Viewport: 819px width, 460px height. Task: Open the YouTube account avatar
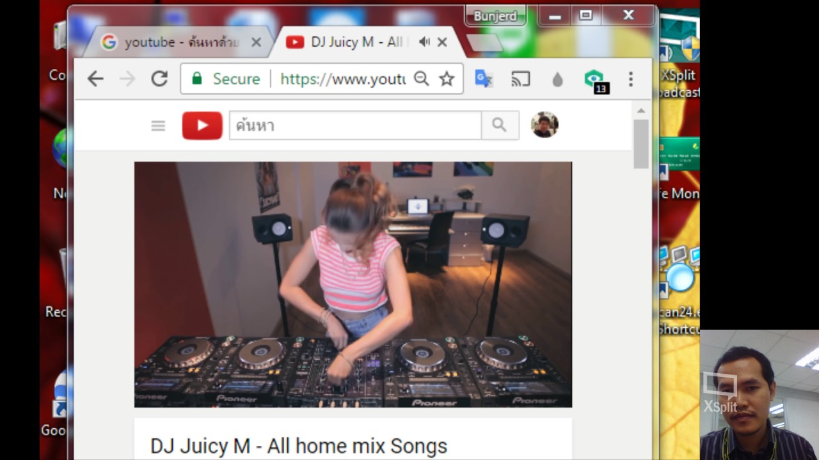pyautogui.click(x=545, y=125)
